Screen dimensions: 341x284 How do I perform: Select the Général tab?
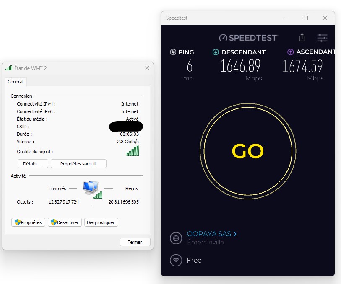(16, 82)
